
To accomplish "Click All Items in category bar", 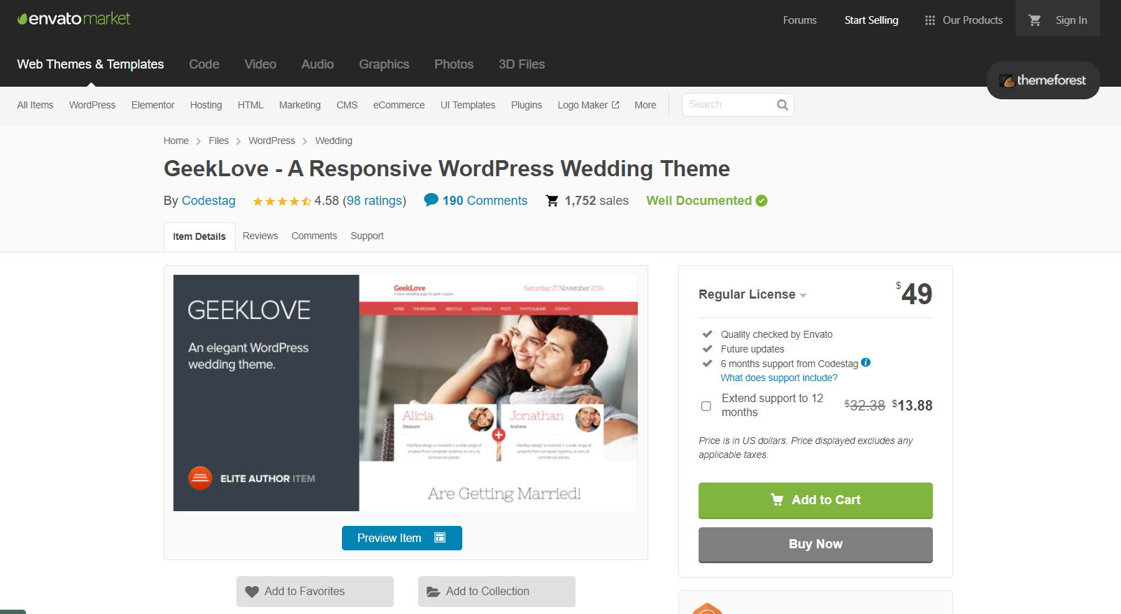I will [x=35, y=105].
